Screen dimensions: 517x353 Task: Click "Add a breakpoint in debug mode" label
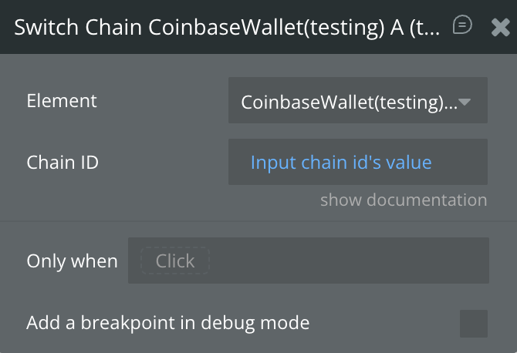[x=167, y=323]
